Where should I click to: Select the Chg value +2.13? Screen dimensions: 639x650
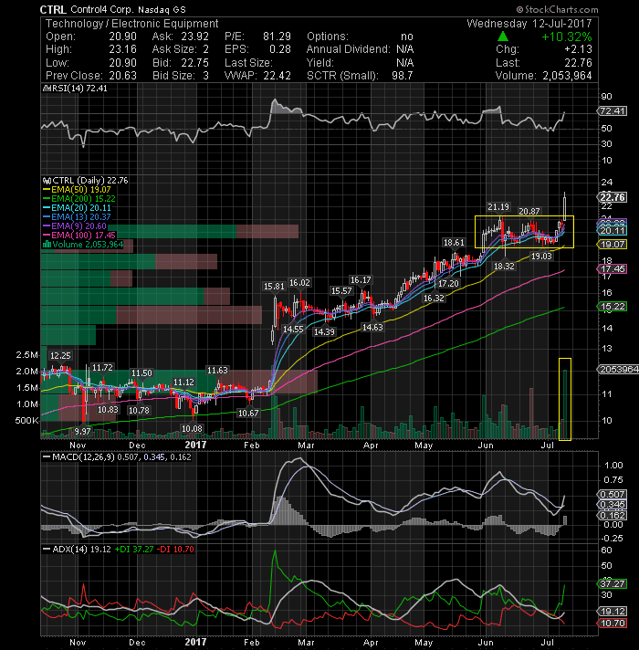click(x=579, y=49)
